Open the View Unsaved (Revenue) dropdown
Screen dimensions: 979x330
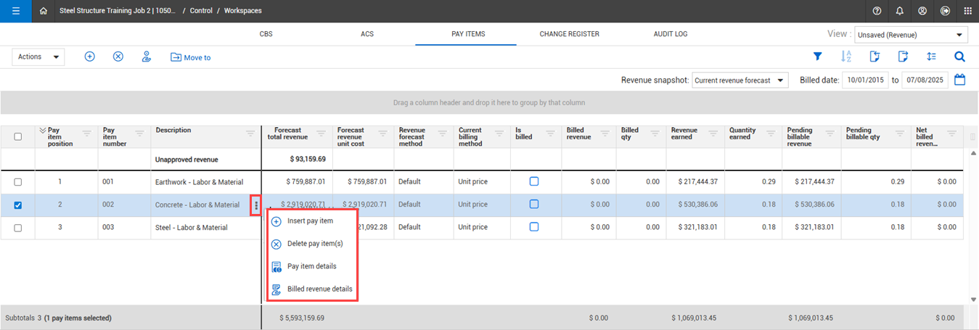coord(911,35)
